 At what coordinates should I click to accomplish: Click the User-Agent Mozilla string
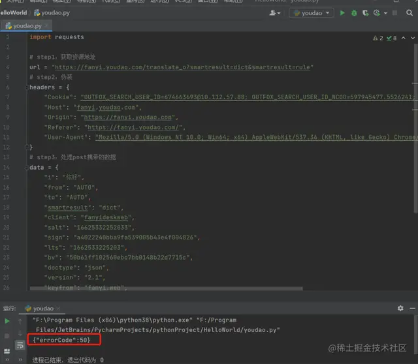pyautogui.click(x=255, y=137)
